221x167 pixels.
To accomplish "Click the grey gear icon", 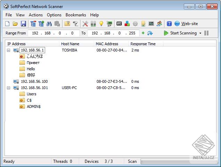I will 135,24.
